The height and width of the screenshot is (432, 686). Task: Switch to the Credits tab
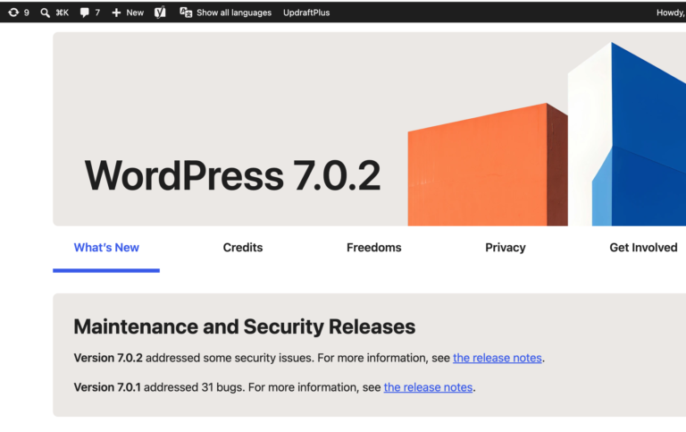(x=243, y=248)
